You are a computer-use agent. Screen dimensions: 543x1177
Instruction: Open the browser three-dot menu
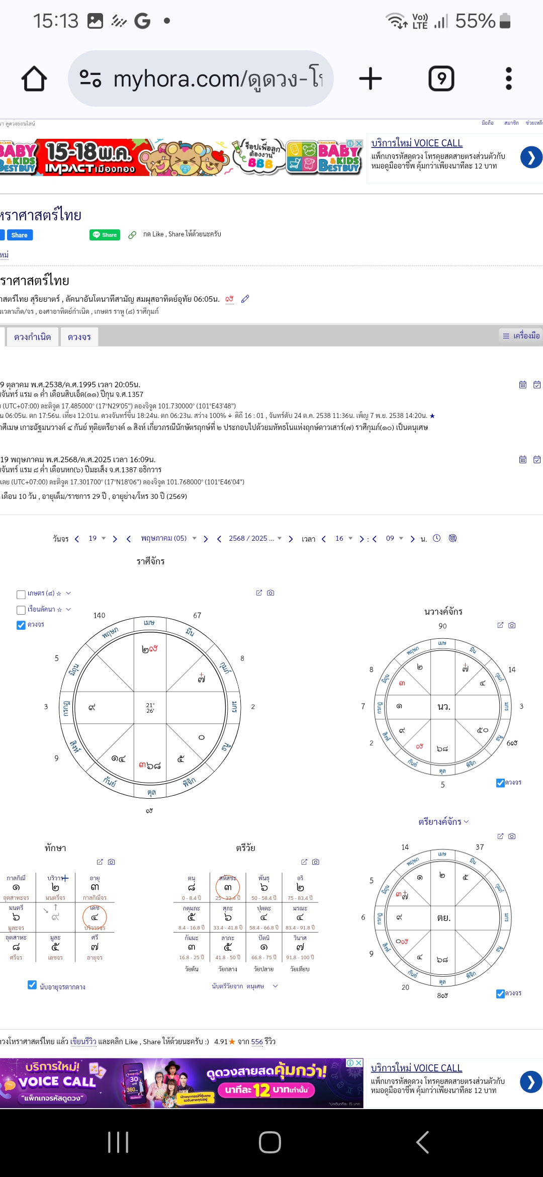tap(508, 79)
